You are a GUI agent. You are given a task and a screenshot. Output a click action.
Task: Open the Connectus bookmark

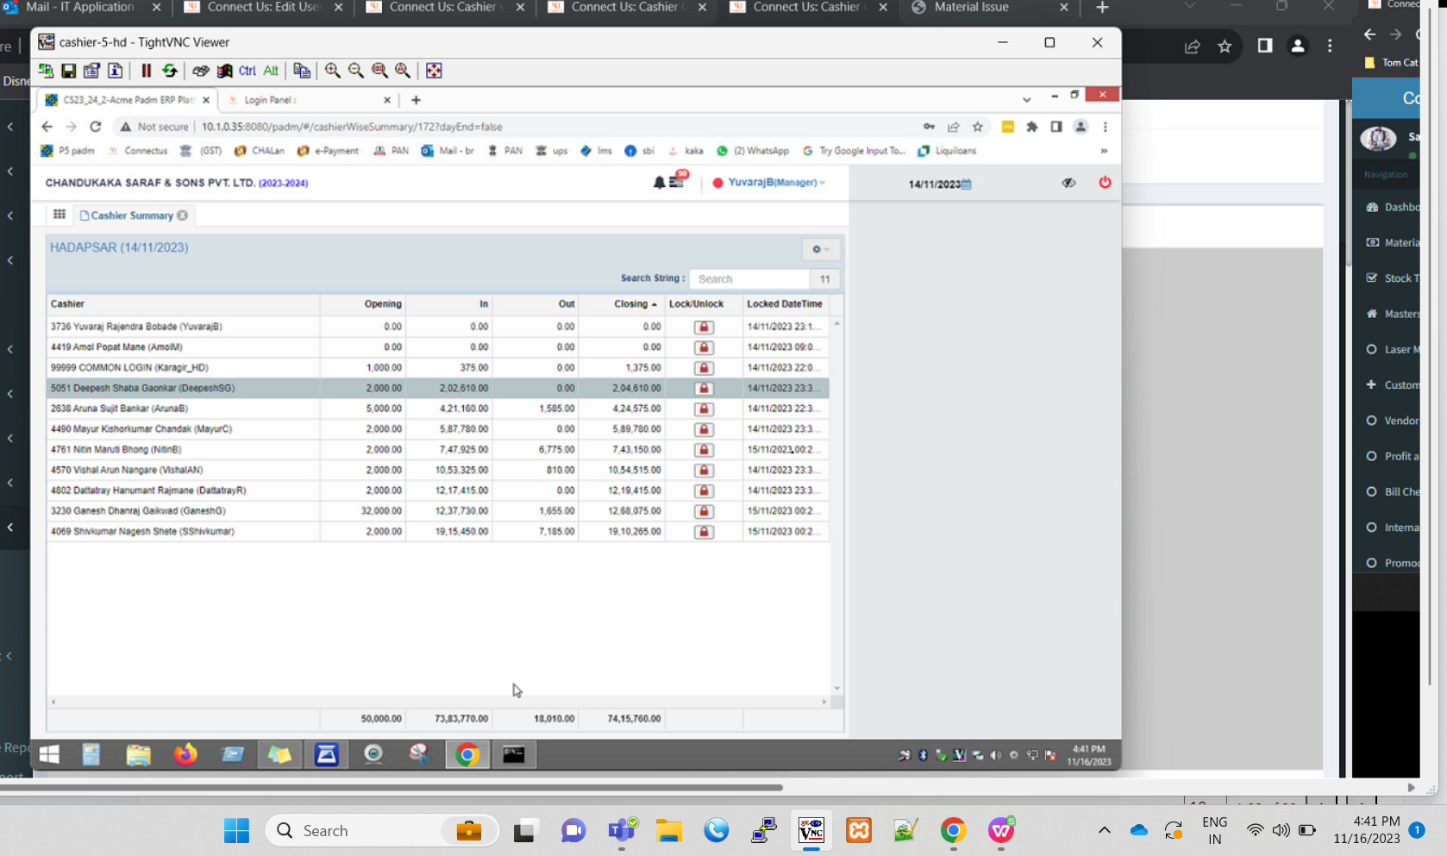pos(137,151)
